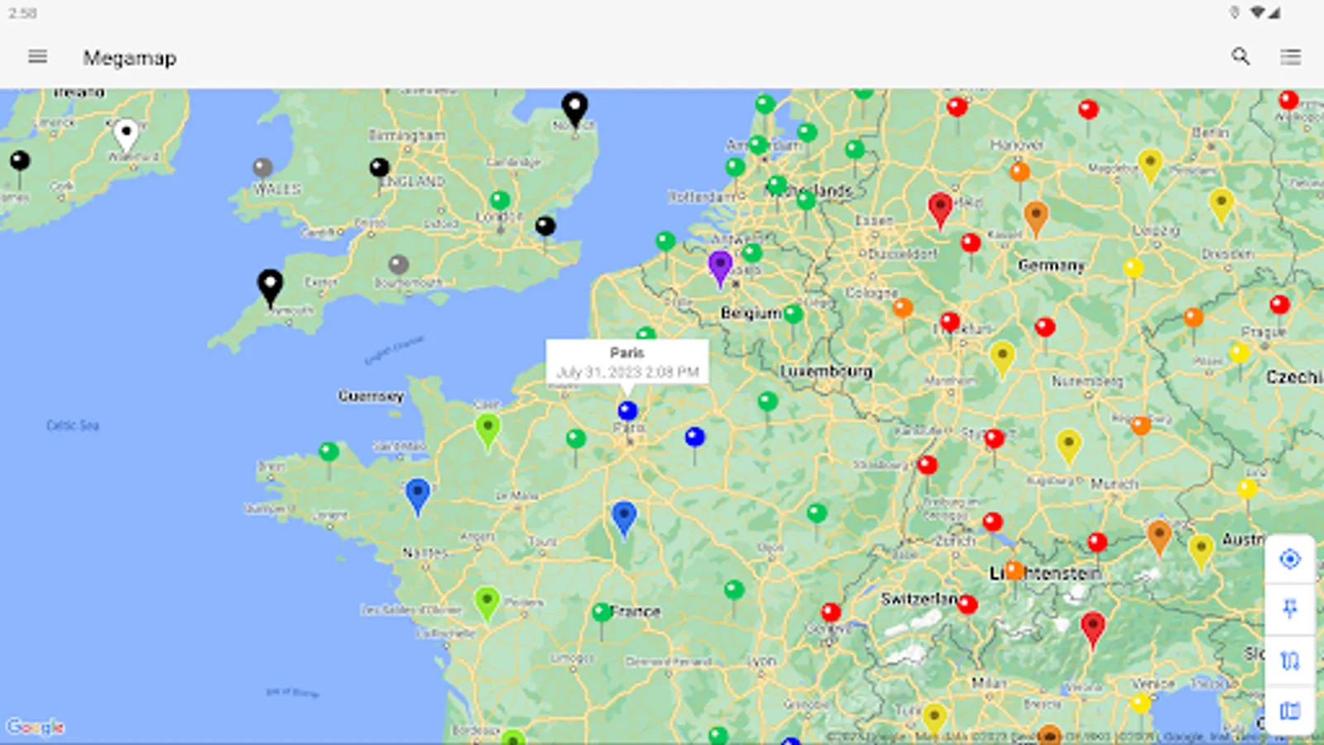Select the green pin above London
Screen dimensions: 1324x745
pyautogui.click(x=500, y=200)
